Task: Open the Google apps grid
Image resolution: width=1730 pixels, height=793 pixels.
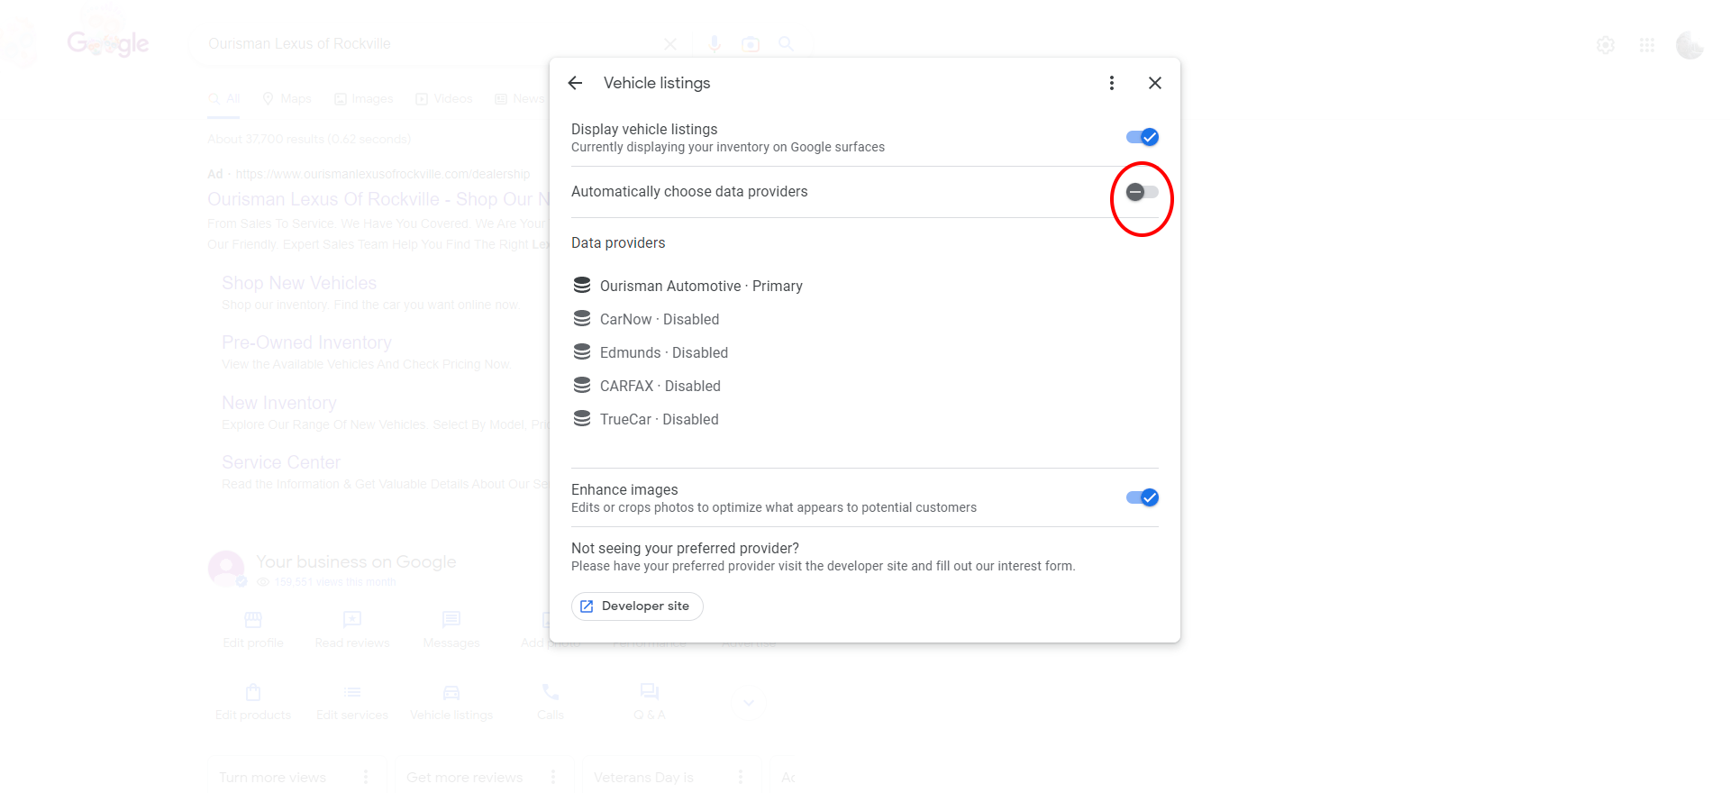Action: coord(1647,45)
